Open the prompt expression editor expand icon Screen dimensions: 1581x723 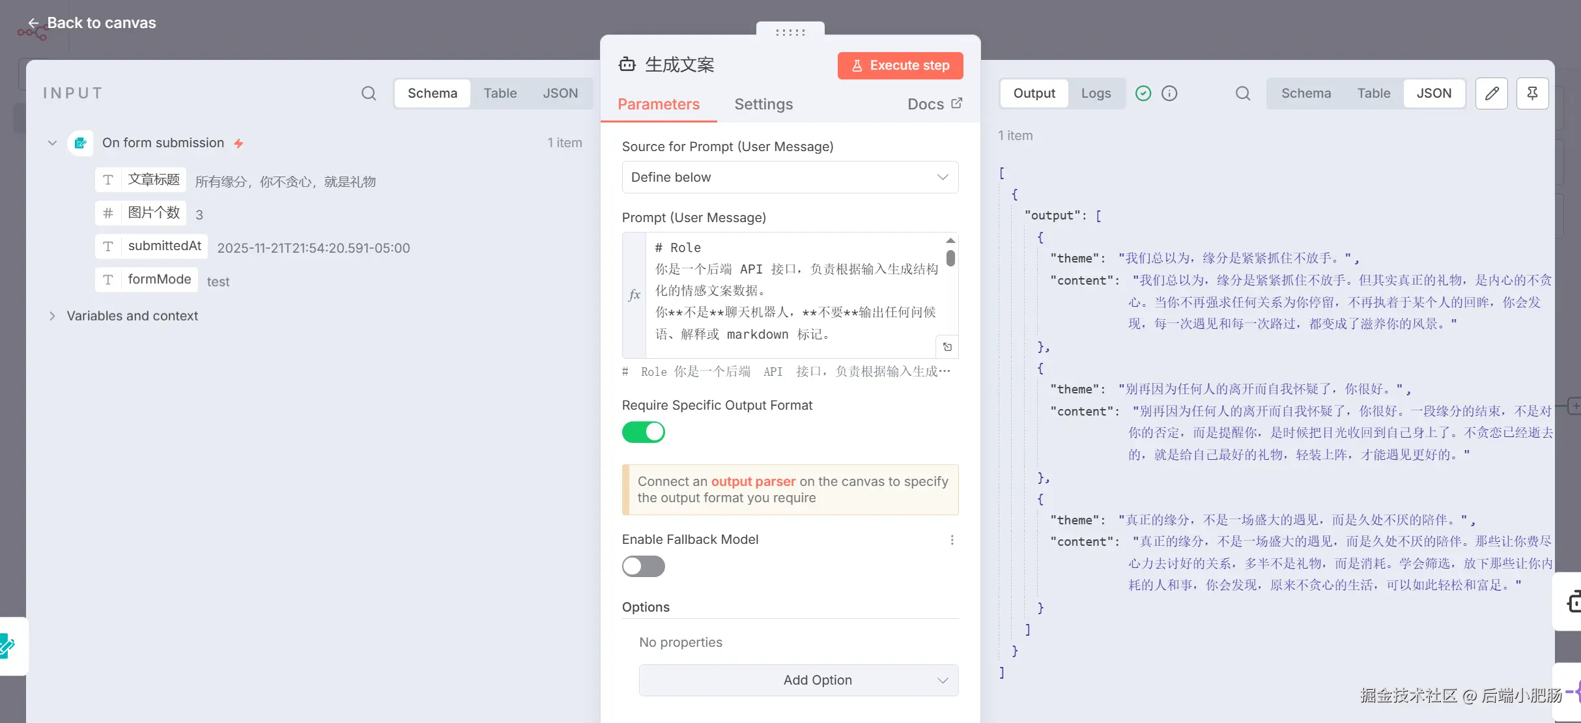[947, 347]
